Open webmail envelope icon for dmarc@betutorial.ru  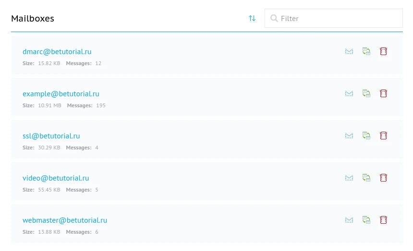coord(349,51)
